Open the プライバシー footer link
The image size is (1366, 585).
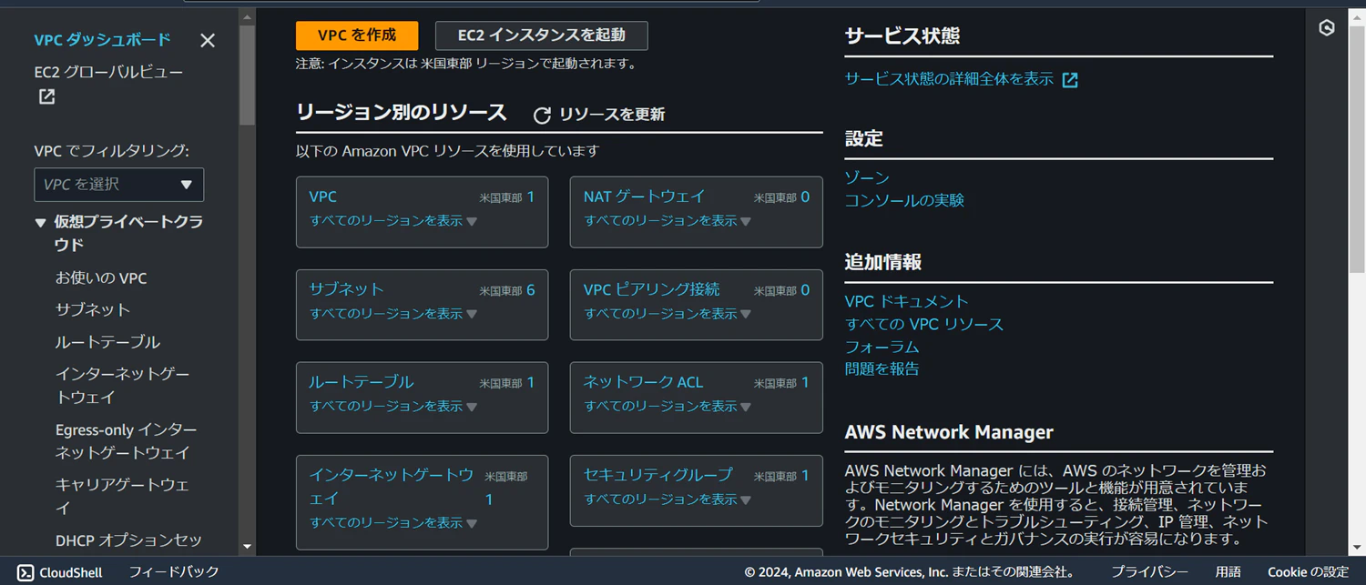(1149, 572)
